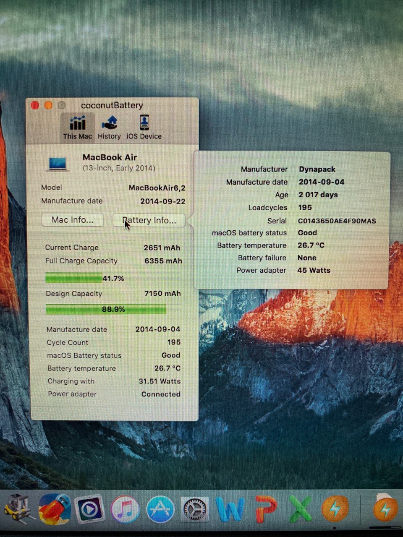
Task: Close the coconutBattery window with red button
Action: [x=35, y=105]
